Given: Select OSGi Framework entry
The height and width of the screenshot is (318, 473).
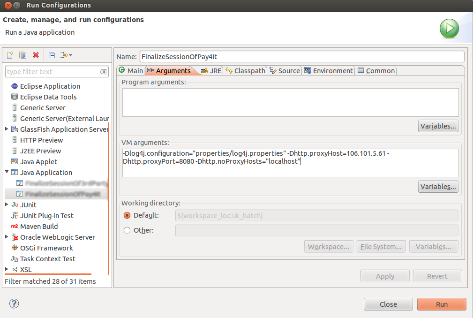Looking at the screenshot, I should coord(46,248).
